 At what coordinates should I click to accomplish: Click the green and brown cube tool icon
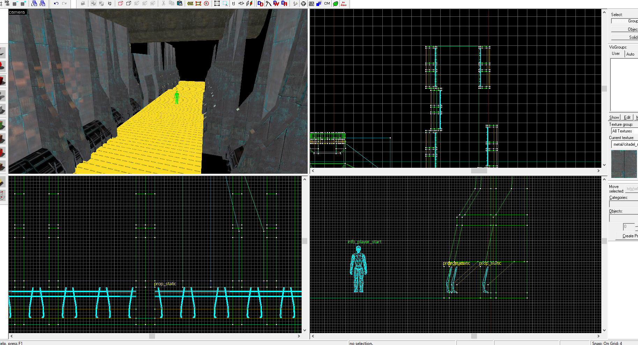2,124
